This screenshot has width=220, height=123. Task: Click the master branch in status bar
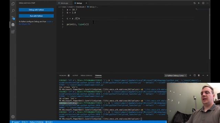(x=15, y=122)
